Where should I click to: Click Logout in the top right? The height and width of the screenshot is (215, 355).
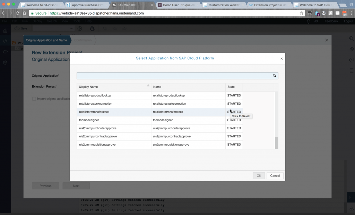click(x=348, y=21)
